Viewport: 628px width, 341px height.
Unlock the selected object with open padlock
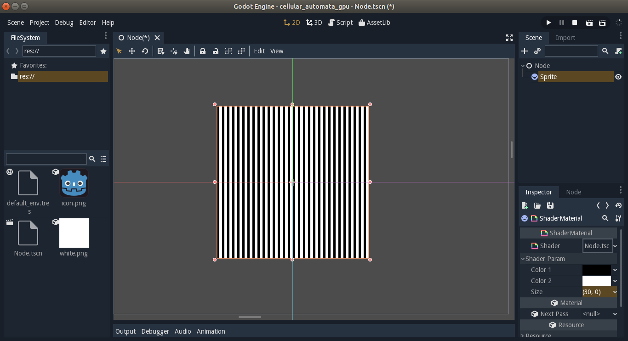[x=215, y=51]
